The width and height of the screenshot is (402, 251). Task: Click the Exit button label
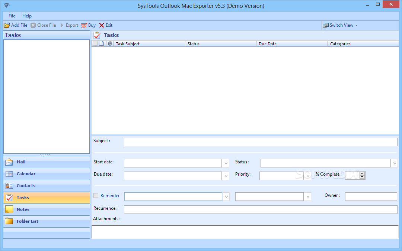(x=109, y=25)
